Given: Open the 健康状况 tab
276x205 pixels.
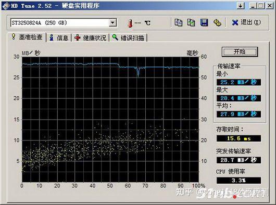Looking at the screenshot, I should pos(91,37).
